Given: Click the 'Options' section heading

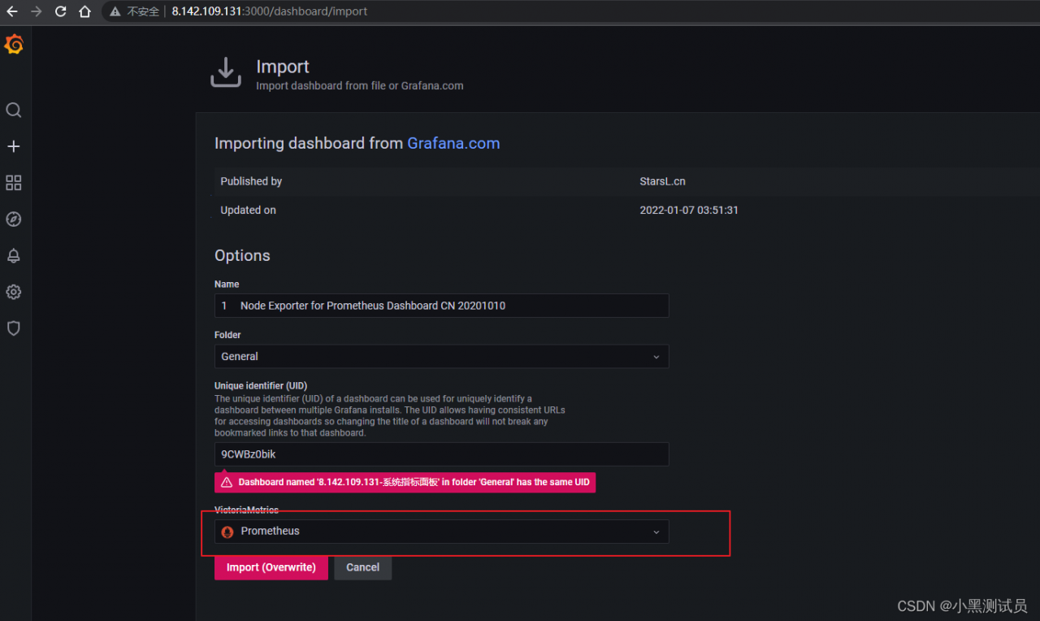Looking at the screenshot, I should pos(242,255).
